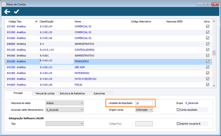The width and height of the screenshot is (221, 136).
Task: Select the CONTROLADORIA account name
Action: 85,50
